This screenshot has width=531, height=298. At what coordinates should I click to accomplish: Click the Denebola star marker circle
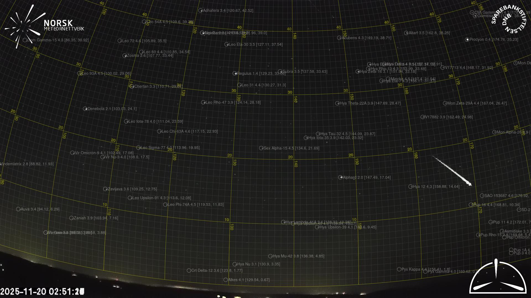coord(85,109)
